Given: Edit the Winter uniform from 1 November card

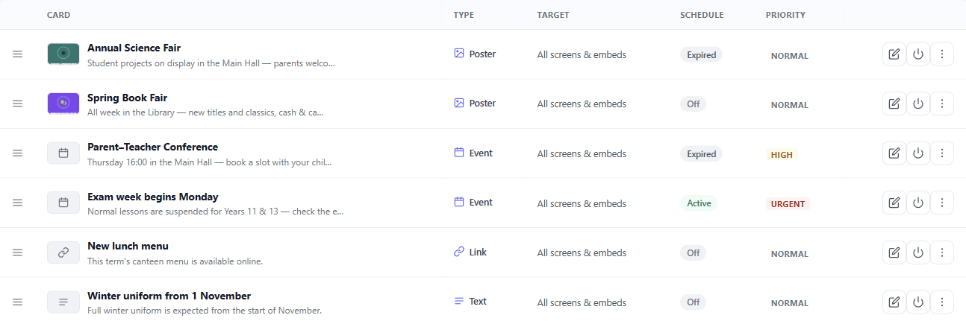Looking at the screenshot, I should (894, 302).
